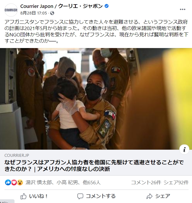192x203 pixels.
Task: Open the three-dot post options menu
Action: (182, 9)
